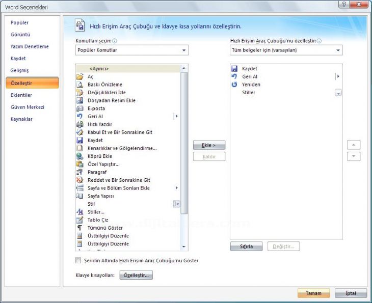372x303 pixels.
Task: Confirm with the Tamam button
Action: pyautogui.click(x=313, y=293)
